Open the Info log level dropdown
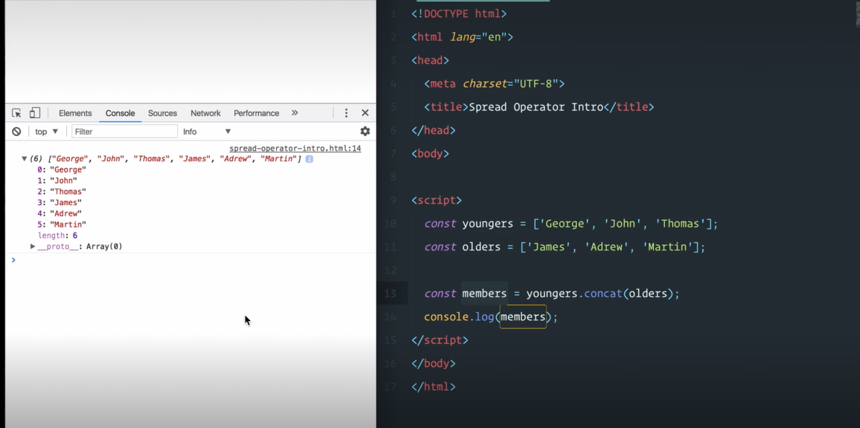Image resolution: width=860 pixels, height=428 pixels. click(208, 132)
